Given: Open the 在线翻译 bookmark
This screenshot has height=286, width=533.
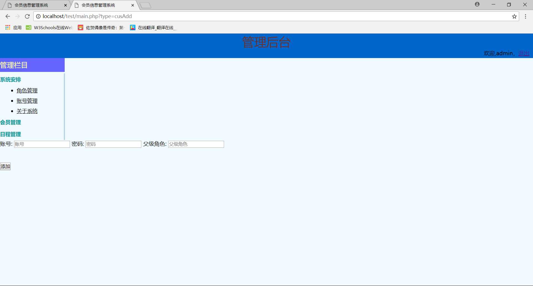Looking at the screenshot, I should [153, 27].
